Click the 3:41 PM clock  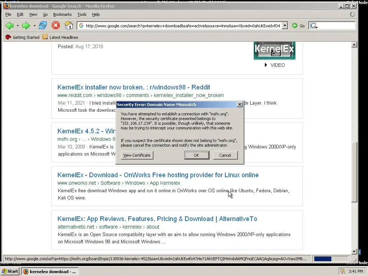356,271
